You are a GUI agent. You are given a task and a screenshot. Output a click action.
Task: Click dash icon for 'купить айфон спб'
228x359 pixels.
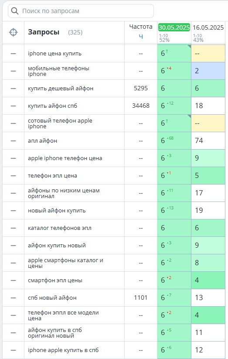pyautogui.click(x=13, y=106)
